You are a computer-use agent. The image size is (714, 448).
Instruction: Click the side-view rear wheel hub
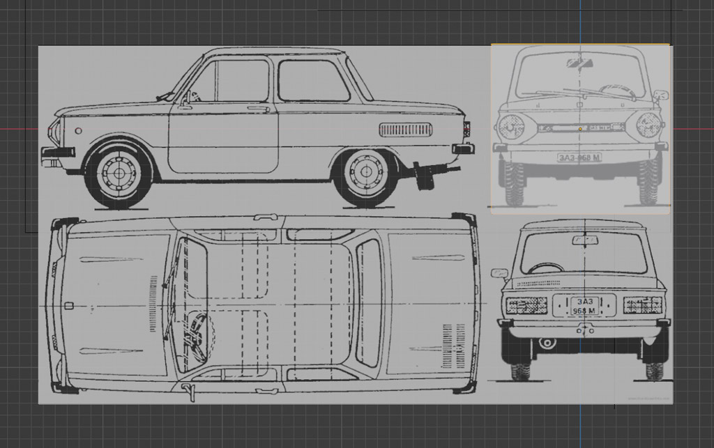click(x=367, y=173)
